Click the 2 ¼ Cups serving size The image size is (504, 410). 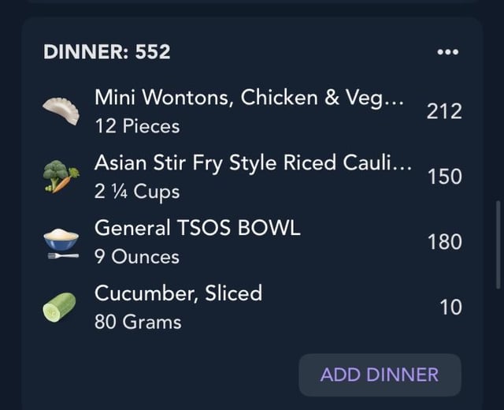(x=137, y=192)
